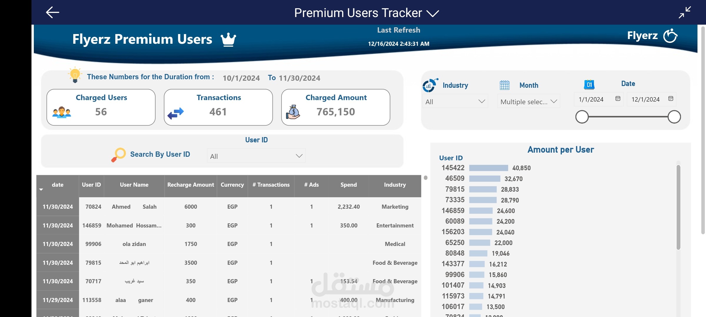This screenshot has height=317, width=706.
Task: Select bar for user 143377
Action: (477, 264)
